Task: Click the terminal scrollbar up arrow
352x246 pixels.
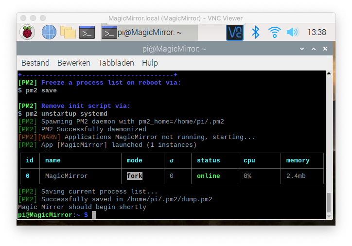Action: (329, 73)
